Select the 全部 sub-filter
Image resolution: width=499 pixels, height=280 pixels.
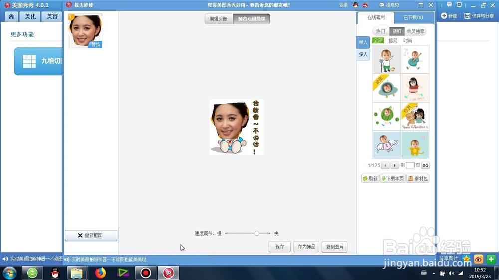378,41
